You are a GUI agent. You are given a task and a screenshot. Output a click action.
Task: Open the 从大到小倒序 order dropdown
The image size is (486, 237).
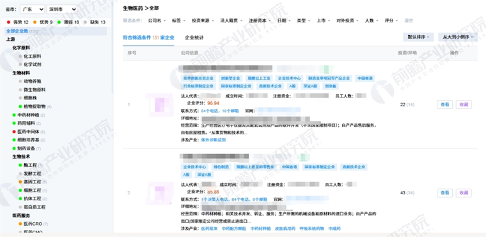(457, 37)
